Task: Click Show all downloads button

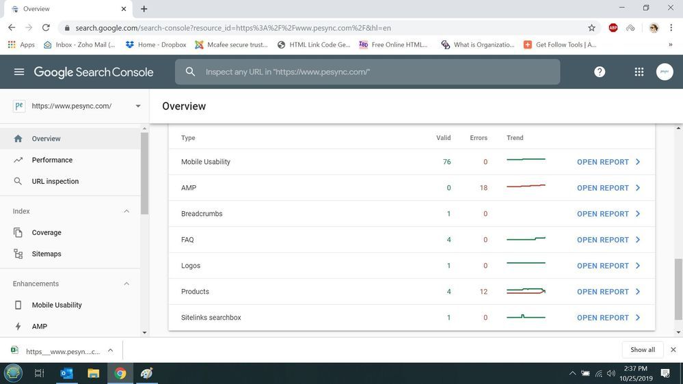Action: tap(642, 350)
